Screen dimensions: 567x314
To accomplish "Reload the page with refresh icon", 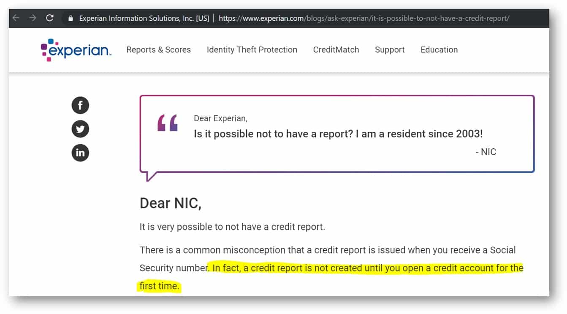I will point(50,18).
